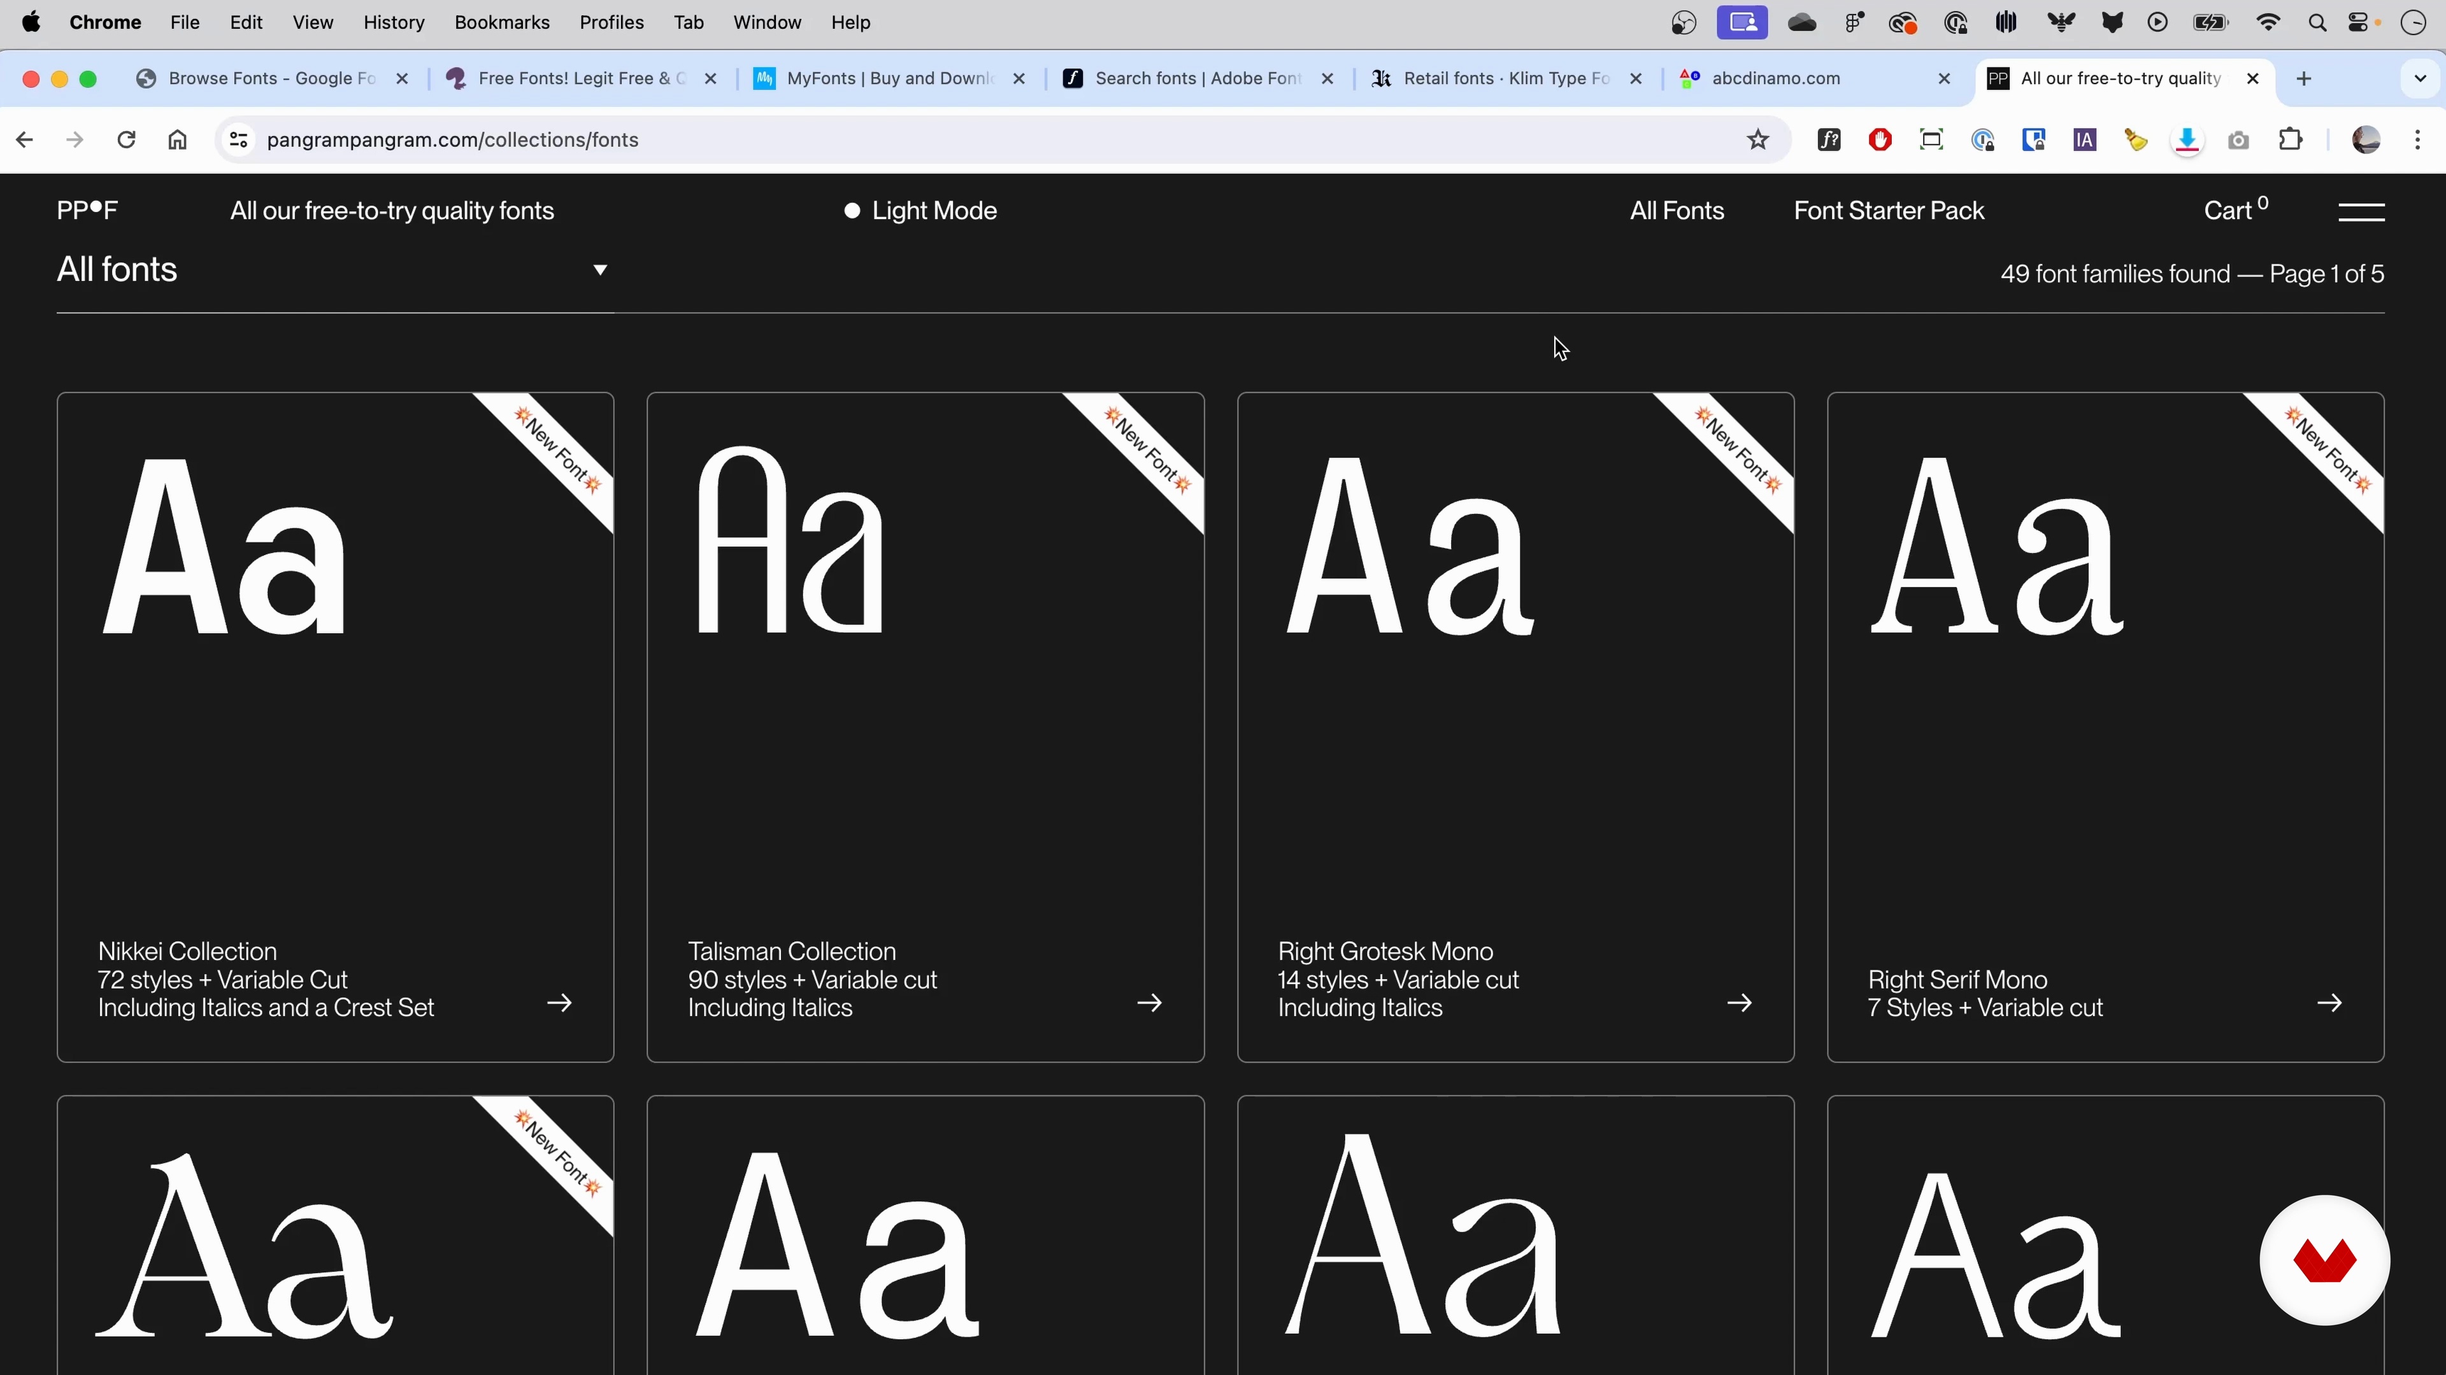Open the View menu
This screenshot has width=2446, height=1375.
(x=312, y=22)
